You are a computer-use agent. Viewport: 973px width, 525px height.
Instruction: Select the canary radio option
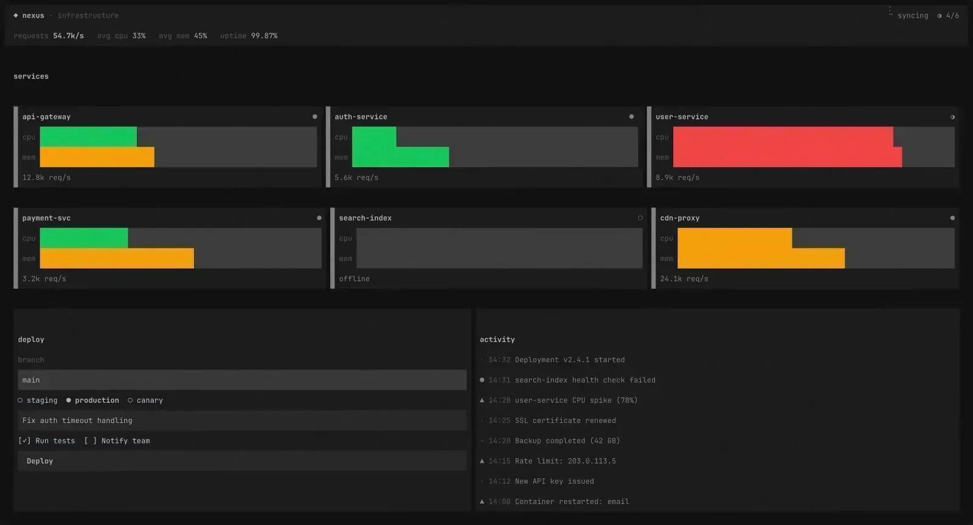coord(130,400)
